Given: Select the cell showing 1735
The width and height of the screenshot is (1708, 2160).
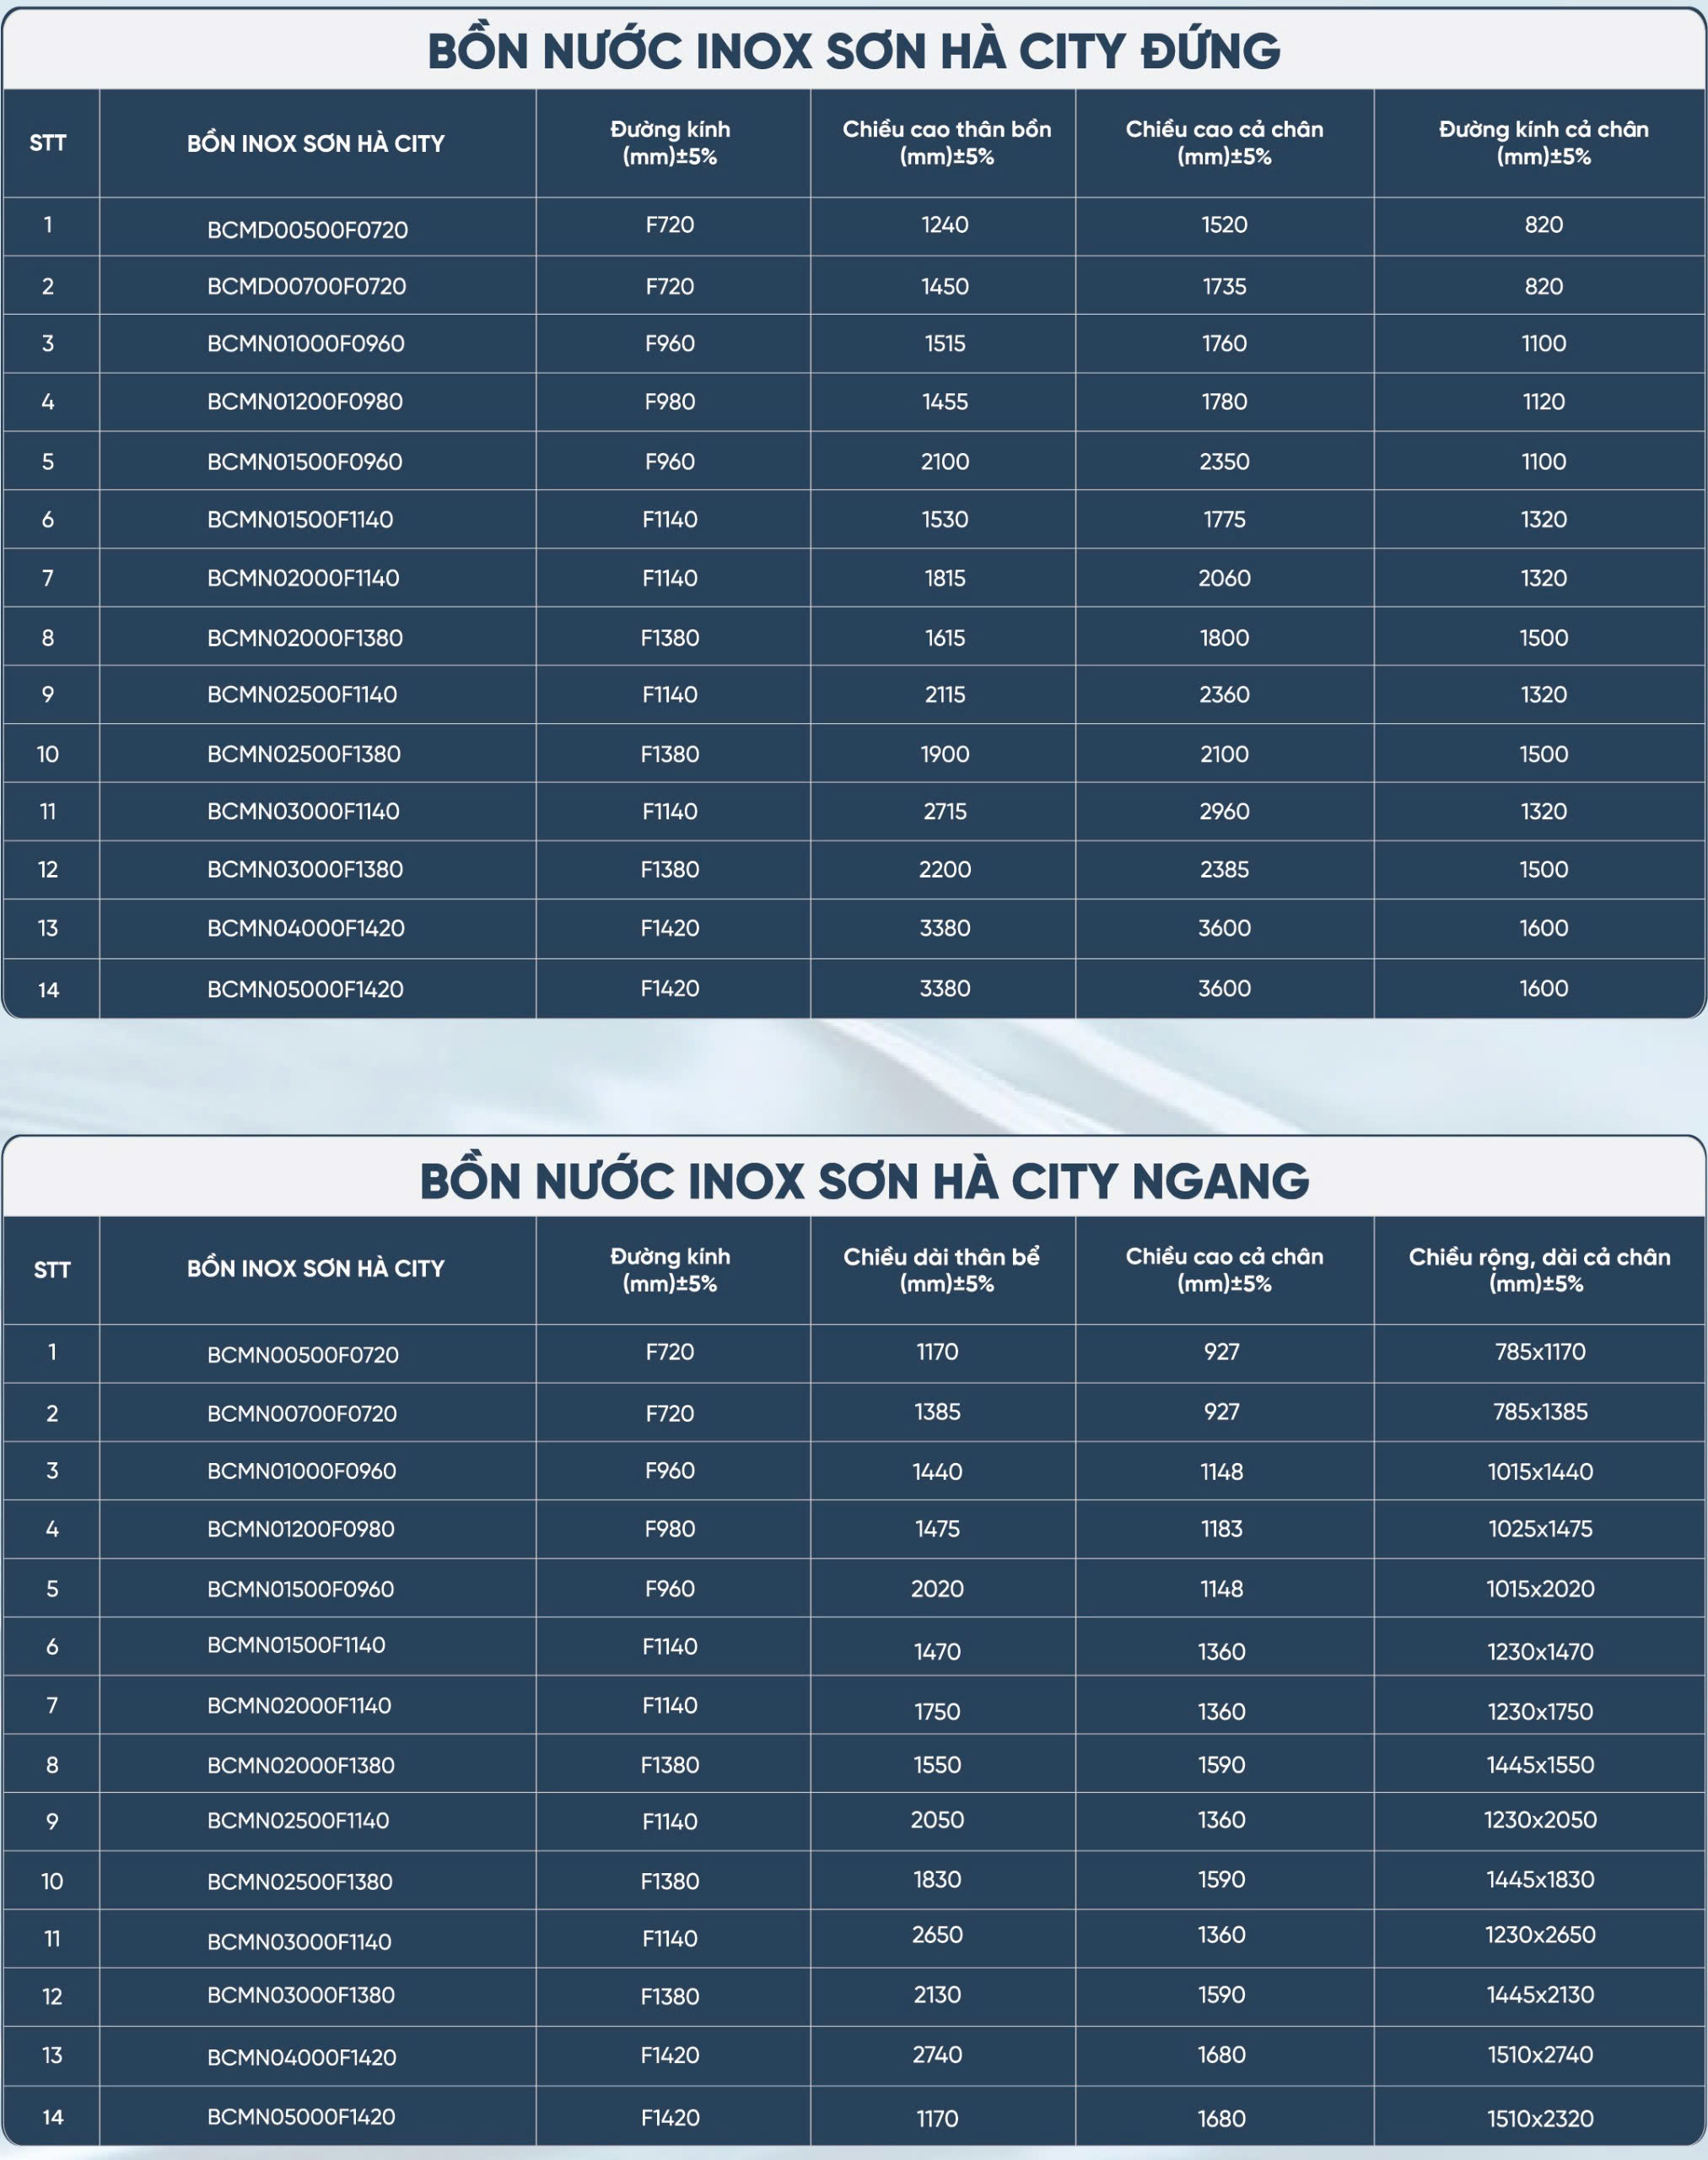Looking at the screenshot, I should coord(1224,286).
